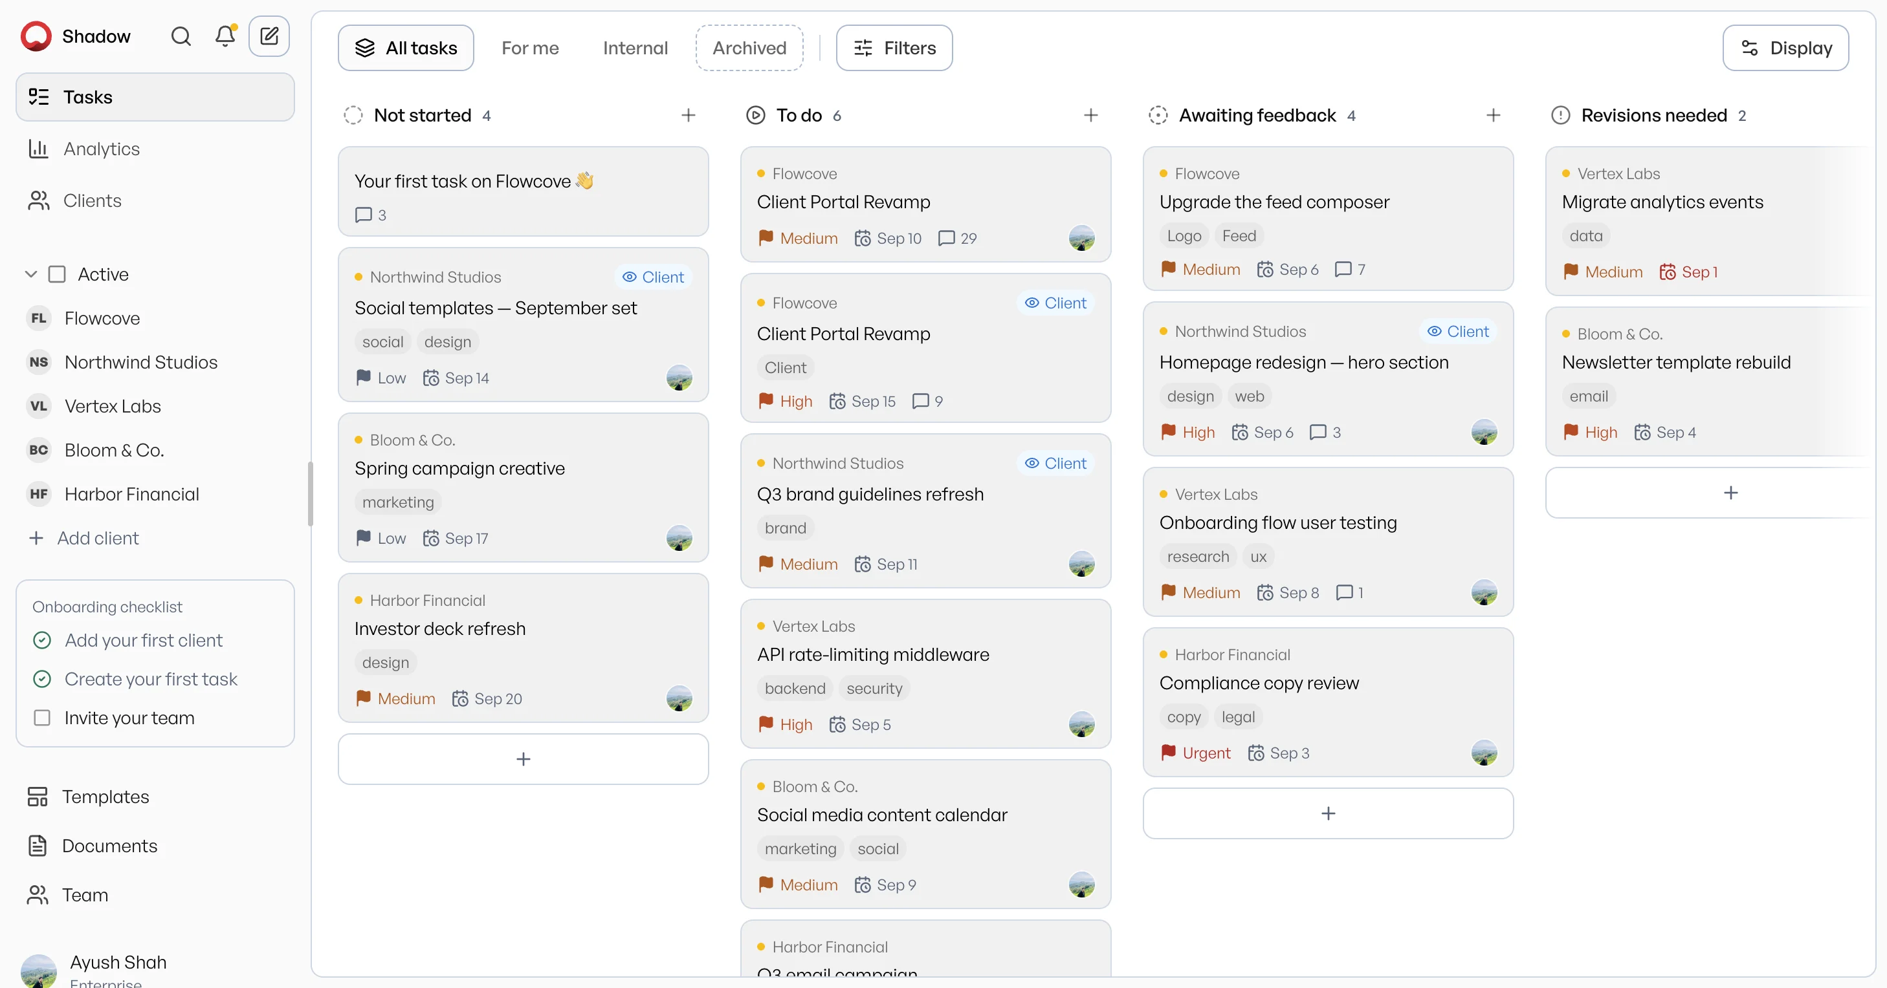Screen dimensions: 1887x988
Task: Click the compose new task icon
Action: point(269,36)
